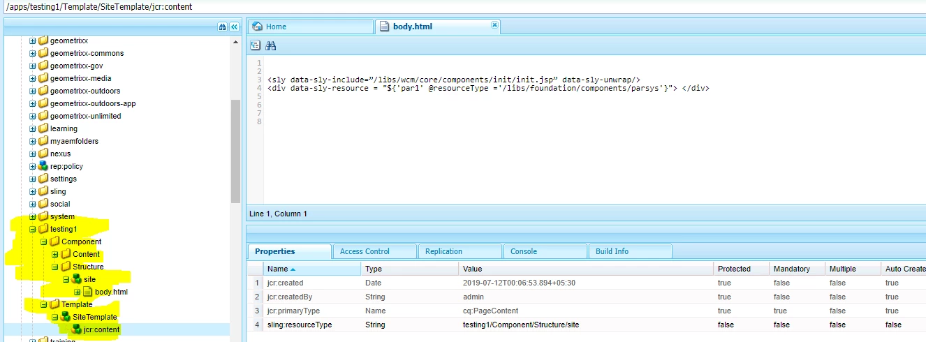The image size is (926, 342).
Task: Collapse the Component folder node
Action: [x=43, y=241]
